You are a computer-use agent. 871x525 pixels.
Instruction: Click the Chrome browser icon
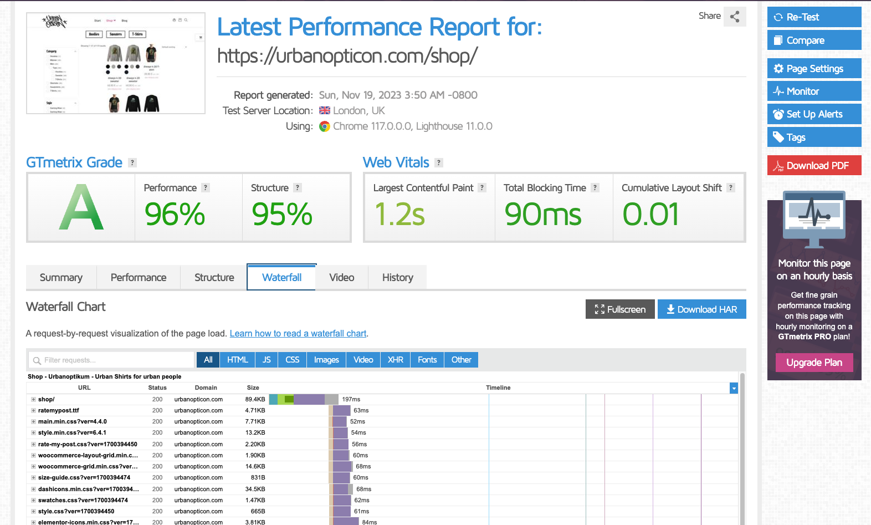[x=325, y=126]
